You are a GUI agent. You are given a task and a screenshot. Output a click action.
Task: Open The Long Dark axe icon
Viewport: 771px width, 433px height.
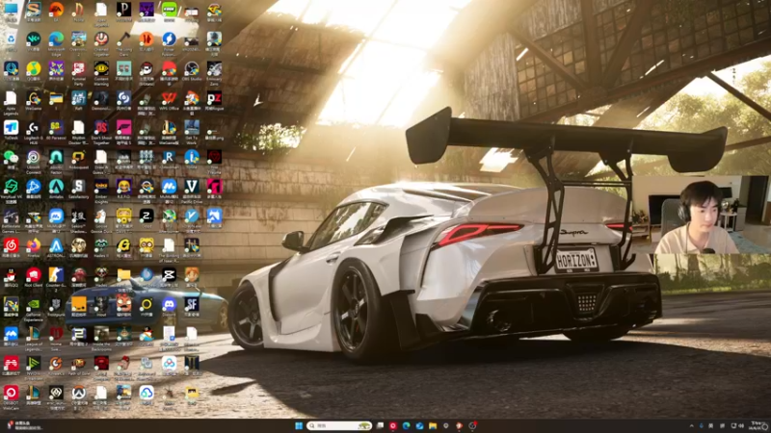click(x=124, y=38)
